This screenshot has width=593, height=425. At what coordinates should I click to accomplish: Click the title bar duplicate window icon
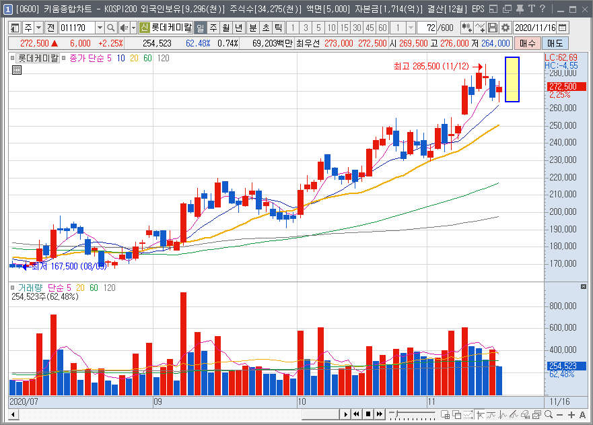click(x=507, y=9)
